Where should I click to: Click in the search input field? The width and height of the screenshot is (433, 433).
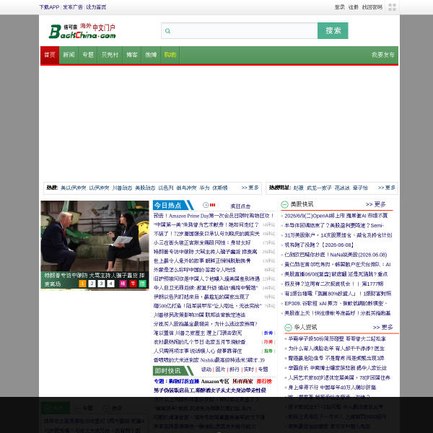point(239,30)
